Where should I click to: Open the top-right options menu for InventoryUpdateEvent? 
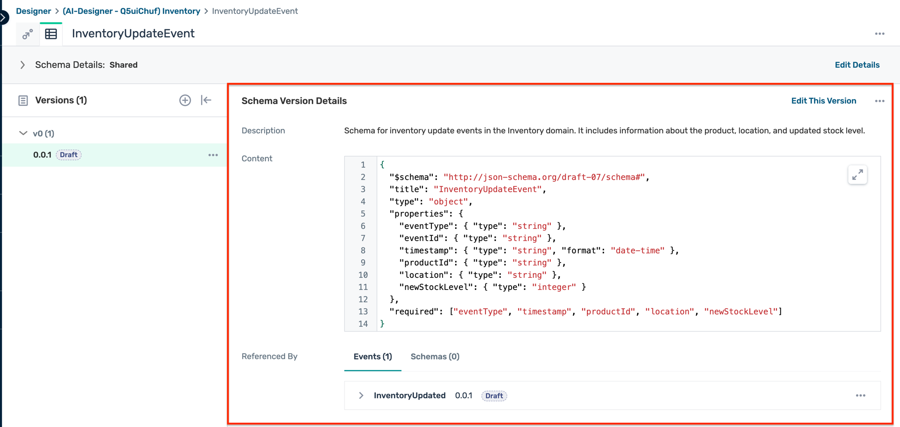[x=880, y=33]
